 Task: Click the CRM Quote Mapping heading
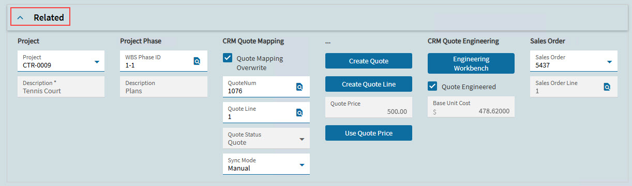253,41
